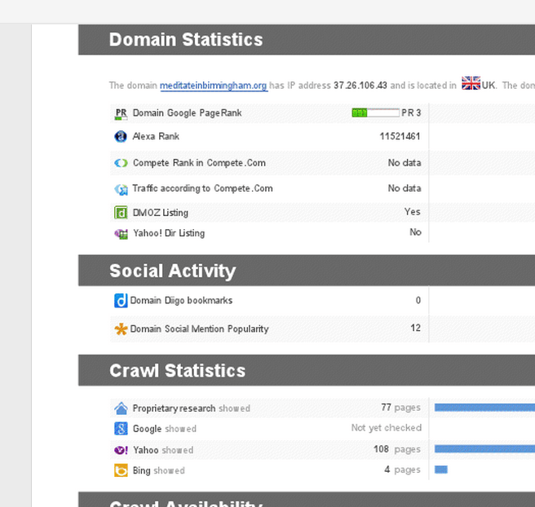This screenshot has width=535, height=507.
Task: Click the Yahoo! Dir Listing No value
Action: [x=415, y=232]
